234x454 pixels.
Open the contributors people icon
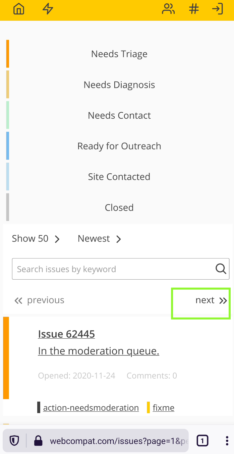168,9
